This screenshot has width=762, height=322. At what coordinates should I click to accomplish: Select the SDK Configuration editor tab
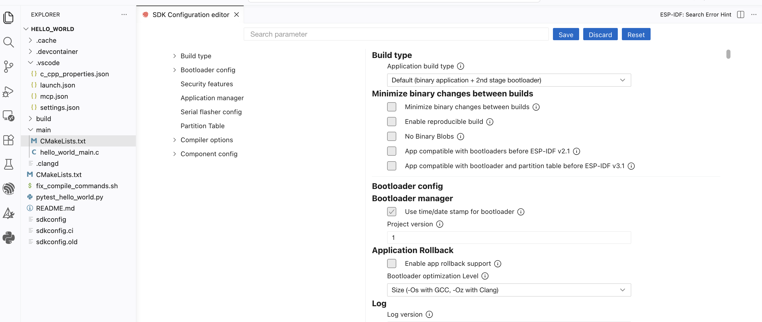coord(190,14)
